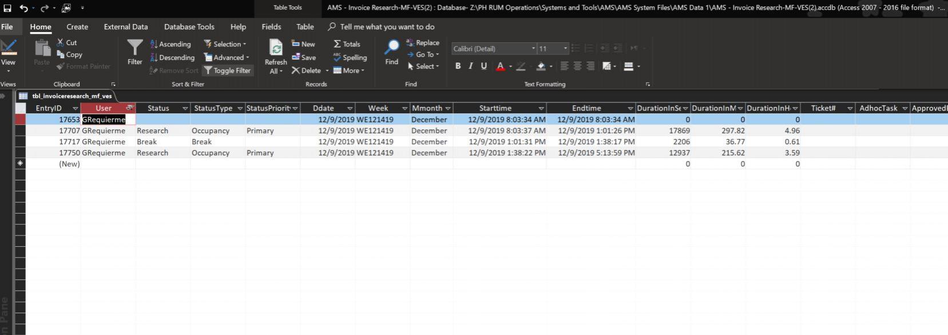The width and height of the screenshot is (948, 335).
Task: Toggle Italic formatting
Action: 470,66
